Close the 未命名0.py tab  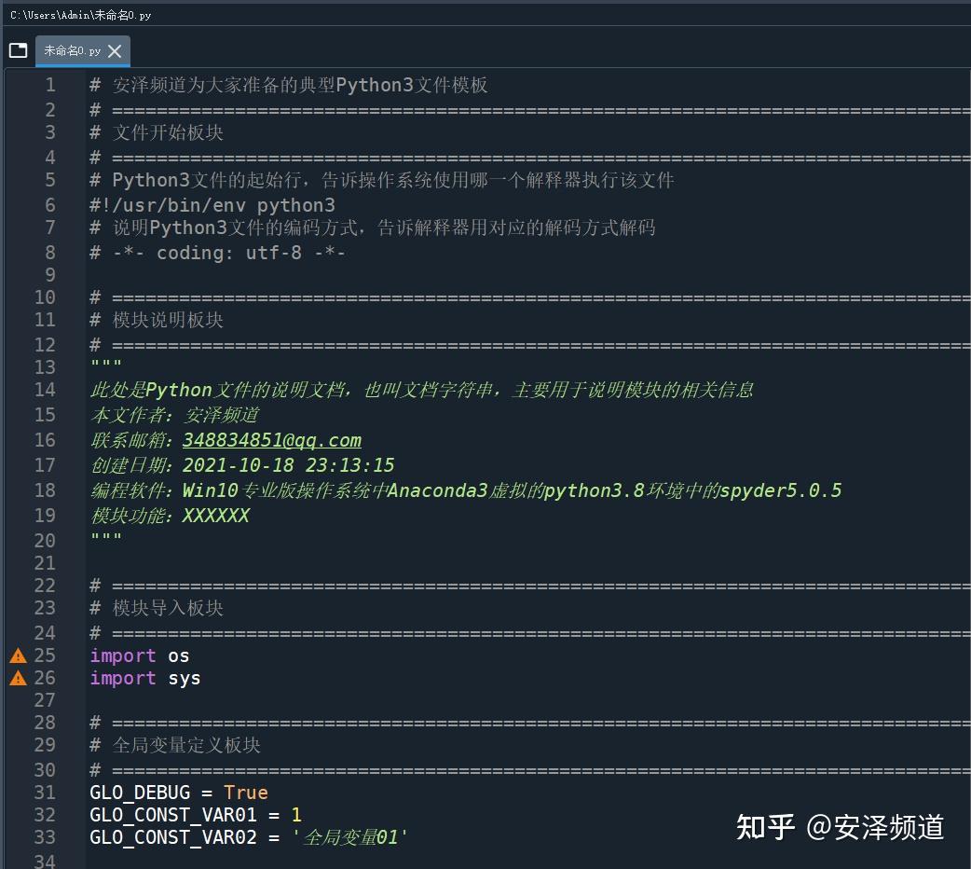click(x=115, y=51)
